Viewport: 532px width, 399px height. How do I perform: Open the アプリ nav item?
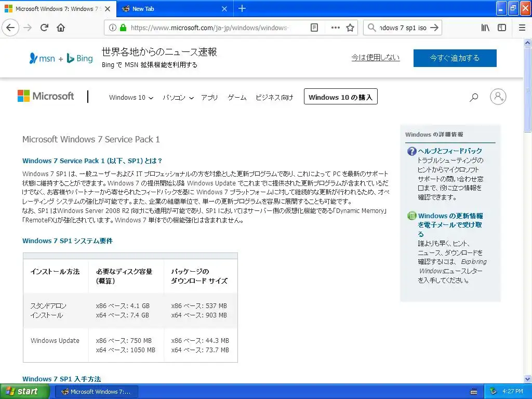tap(209, 98)
